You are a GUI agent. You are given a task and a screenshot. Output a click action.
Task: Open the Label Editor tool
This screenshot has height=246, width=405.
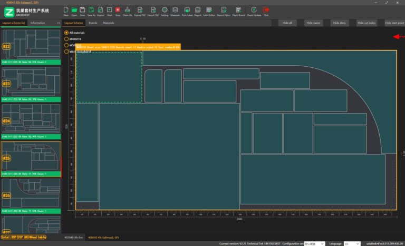click(209, 10)
